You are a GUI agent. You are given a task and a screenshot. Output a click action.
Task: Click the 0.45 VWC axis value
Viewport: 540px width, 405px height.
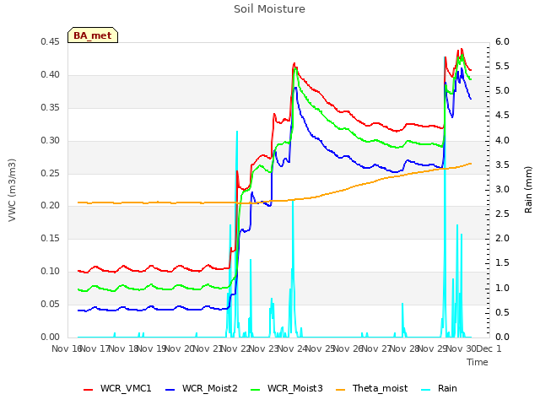pos(51,42)
